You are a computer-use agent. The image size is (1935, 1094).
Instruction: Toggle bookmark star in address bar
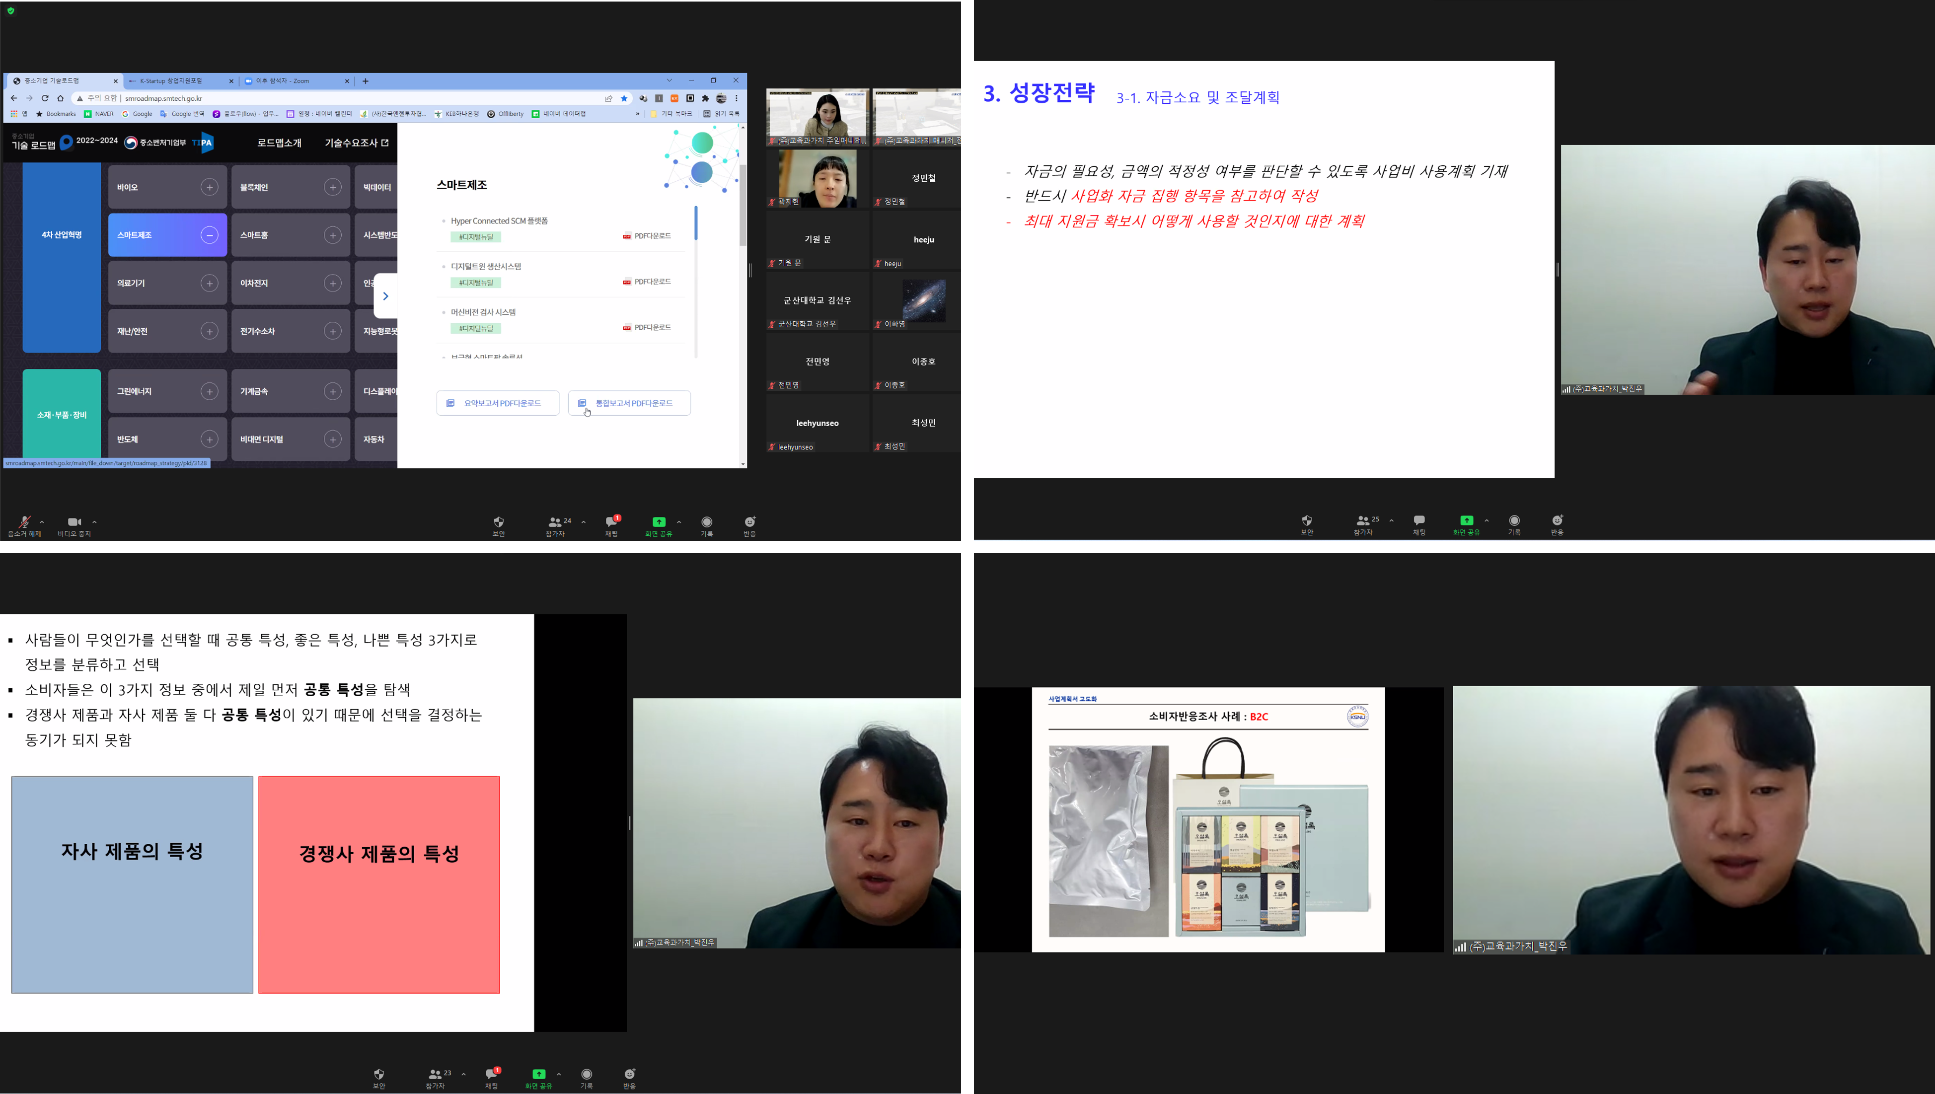point(624,98)
